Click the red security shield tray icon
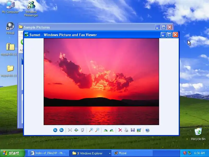Viewport: 209px width, 157px height. [x=185, y=153]
